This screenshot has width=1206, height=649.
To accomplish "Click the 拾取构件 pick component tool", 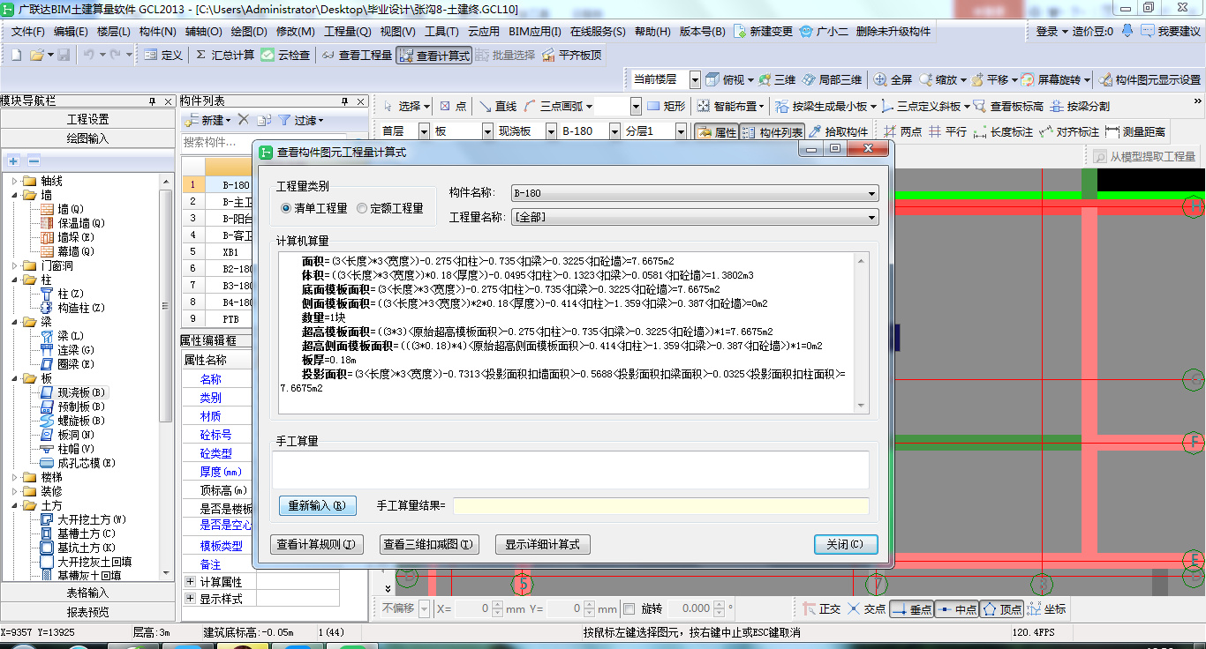I will (x=839, y=132).
